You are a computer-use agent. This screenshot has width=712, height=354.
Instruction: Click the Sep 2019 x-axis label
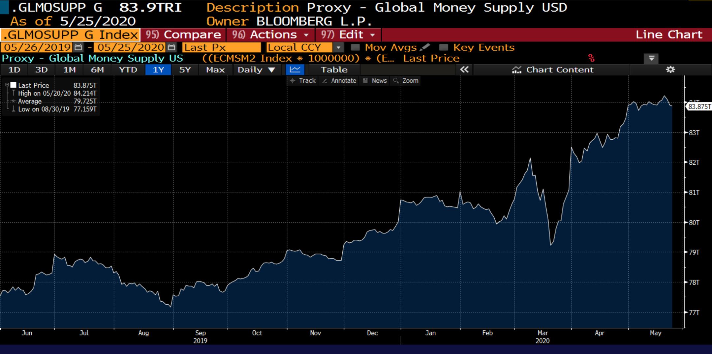point(200,337)
